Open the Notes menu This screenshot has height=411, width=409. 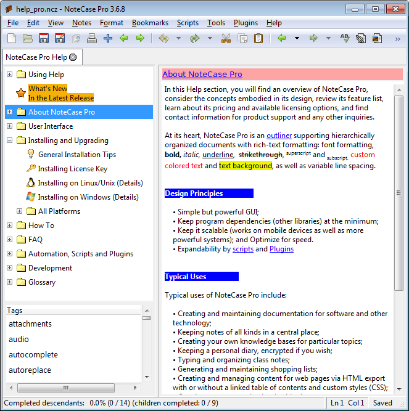tap(81, 23)
